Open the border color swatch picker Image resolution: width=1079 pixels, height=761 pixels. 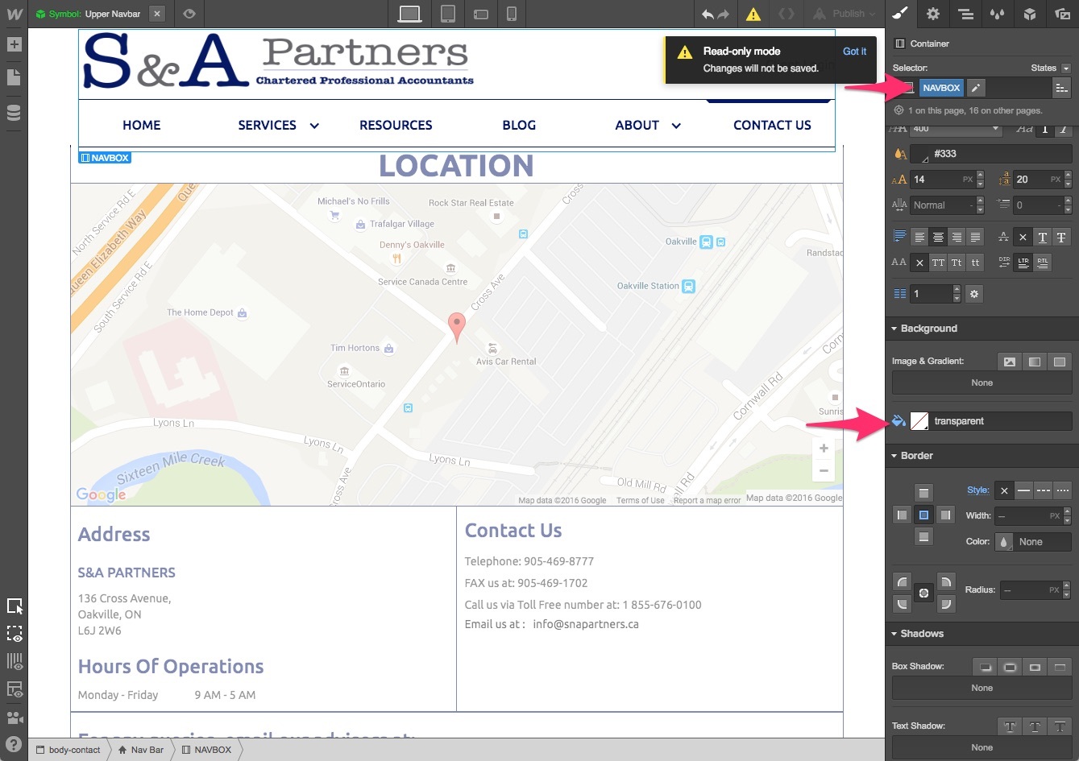(1004, 542)
